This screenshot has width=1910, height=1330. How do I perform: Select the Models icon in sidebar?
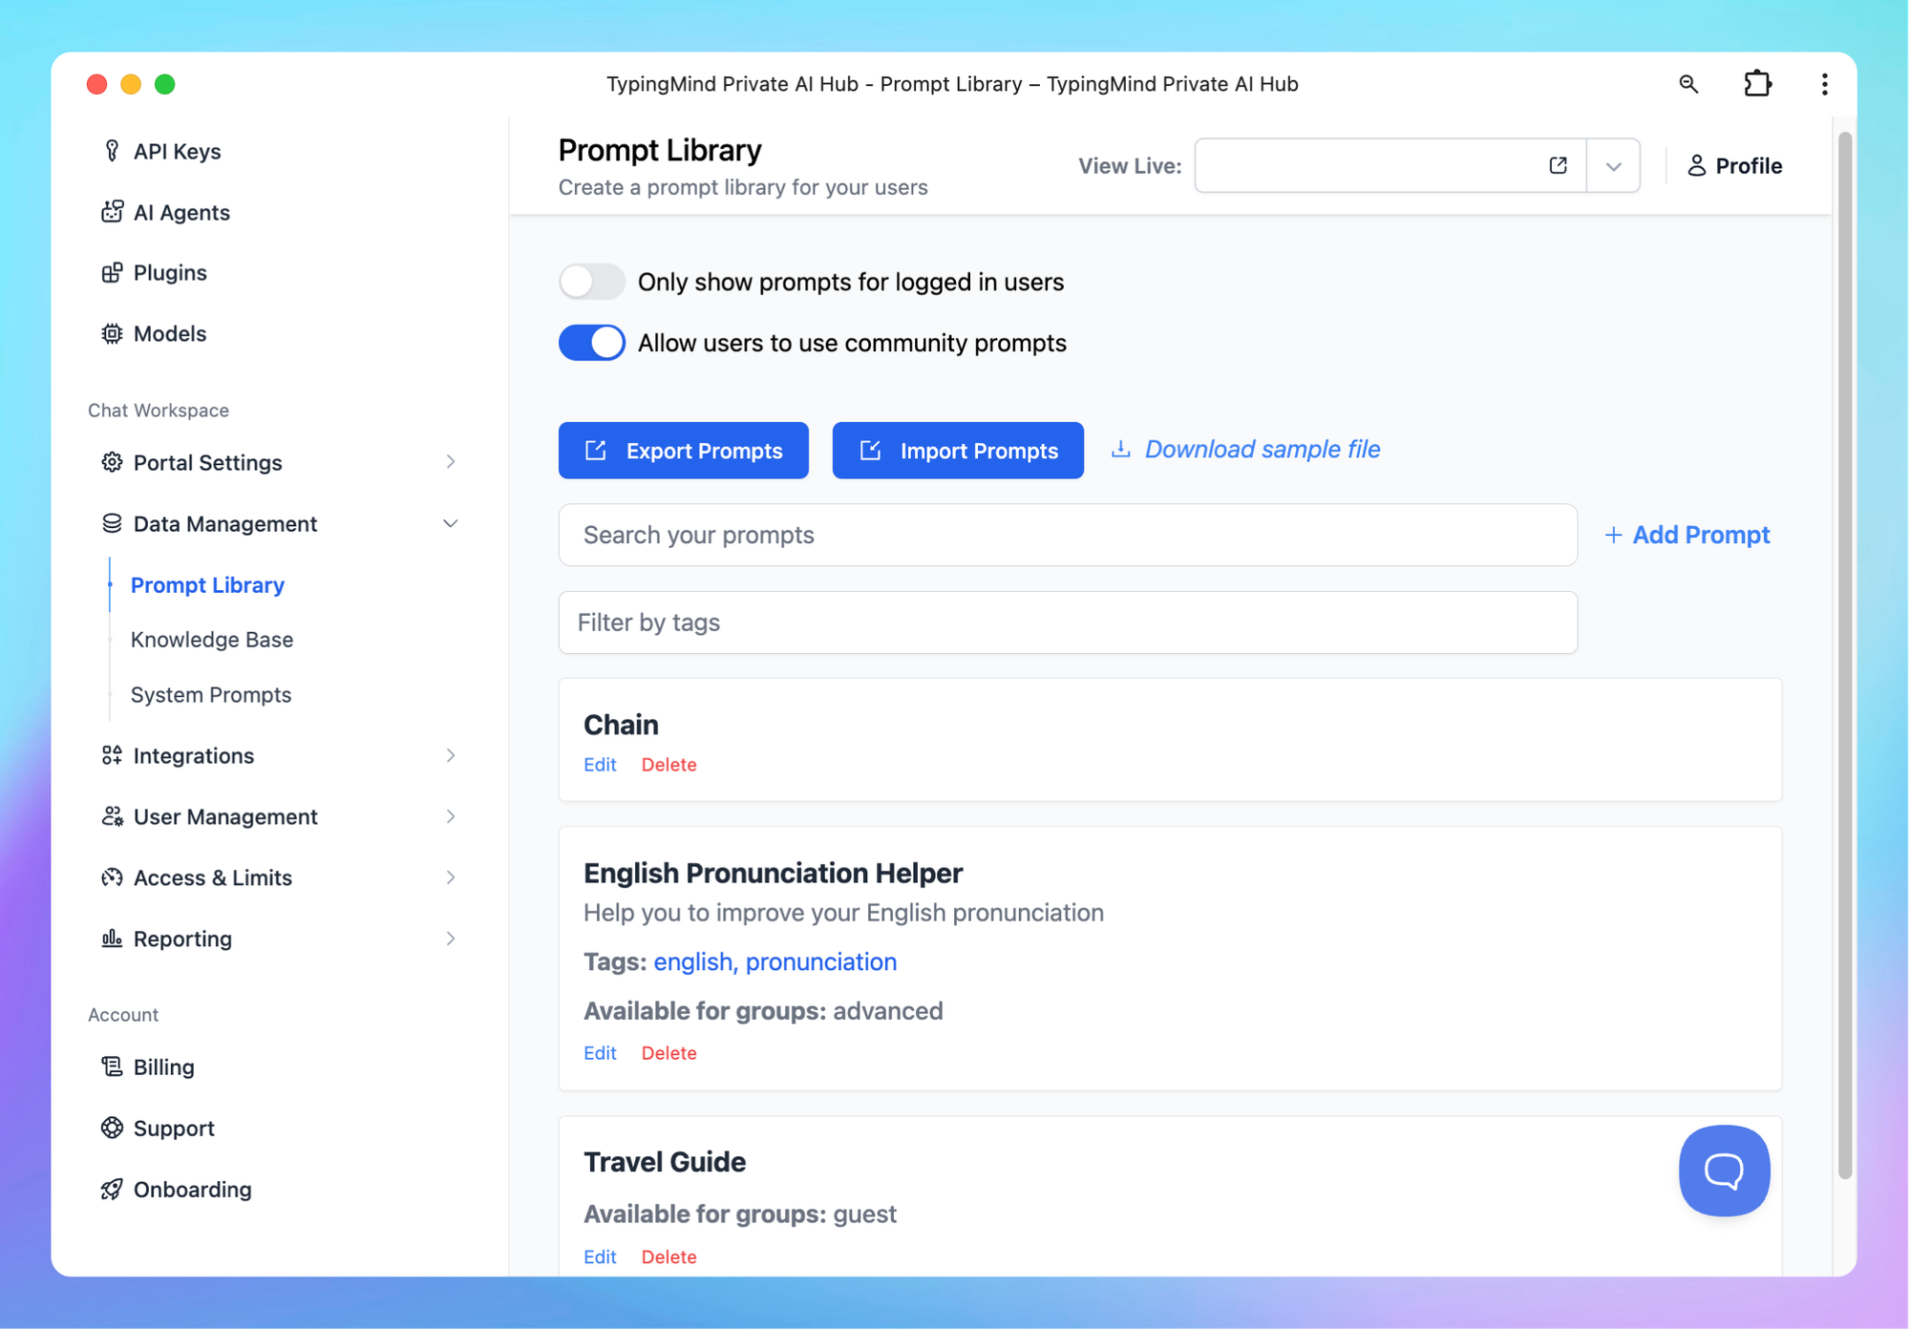(113, 333)
